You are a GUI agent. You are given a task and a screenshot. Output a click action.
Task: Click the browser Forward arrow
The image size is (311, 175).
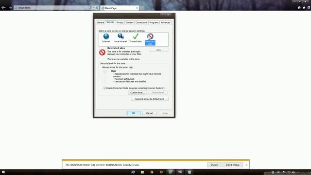pos(10,8)
